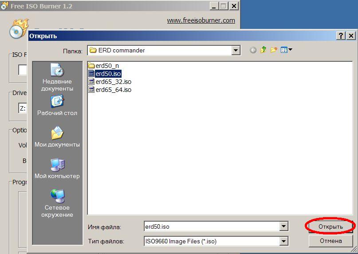This screenshot has width=358, height=254.
Task: Go to Рабочий стол location
Action: 57,106
